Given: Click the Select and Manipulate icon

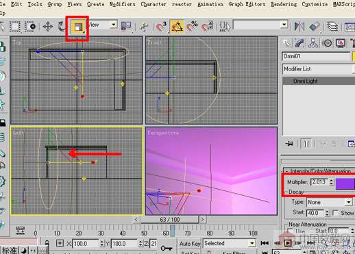Looking at the screenshot, I should [x=144, y=27].
